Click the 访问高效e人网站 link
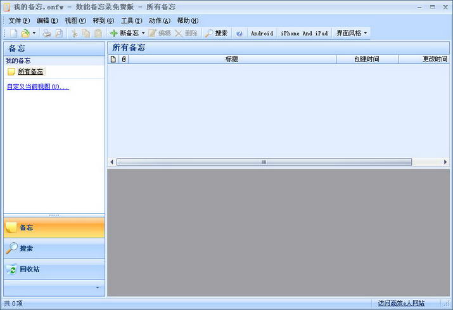This screenshot has width=453, height=310. [401, 304]
